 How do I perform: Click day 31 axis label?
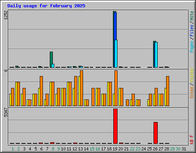(184, 149)
